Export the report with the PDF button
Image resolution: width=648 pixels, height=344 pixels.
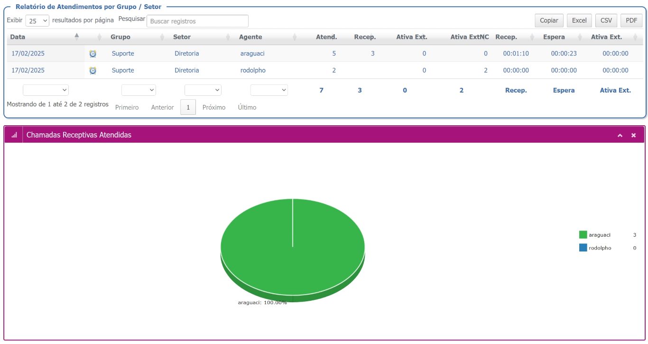tap(631, 20)
